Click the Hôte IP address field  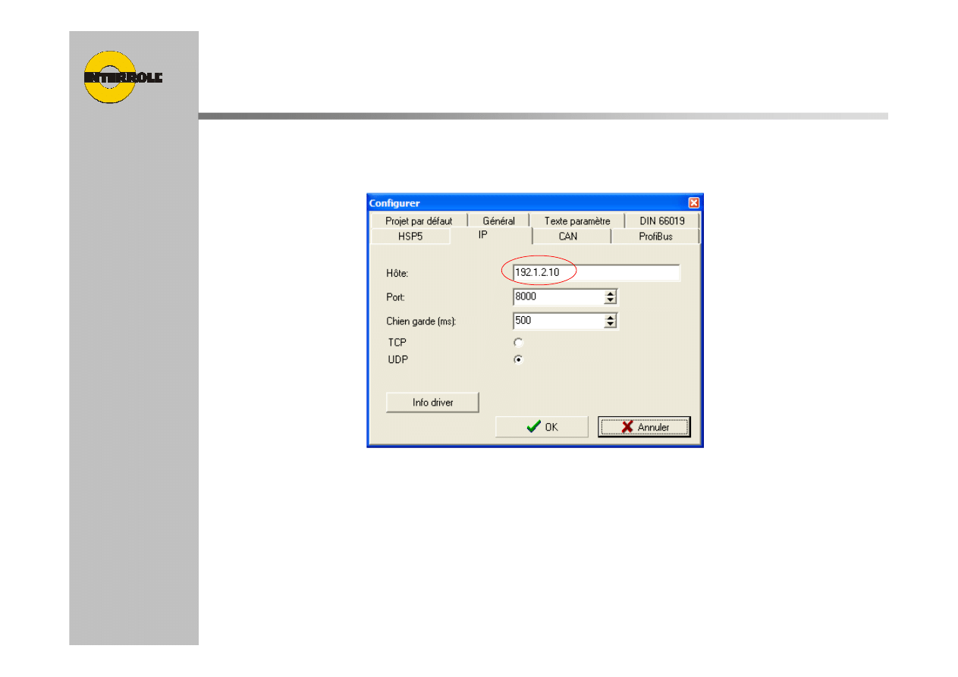(595, 273)
